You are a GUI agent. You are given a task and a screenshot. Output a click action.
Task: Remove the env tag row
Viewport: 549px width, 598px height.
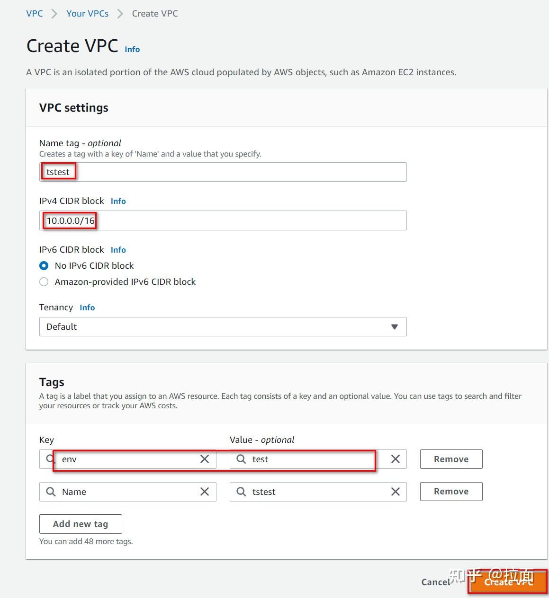pos(450,459)
